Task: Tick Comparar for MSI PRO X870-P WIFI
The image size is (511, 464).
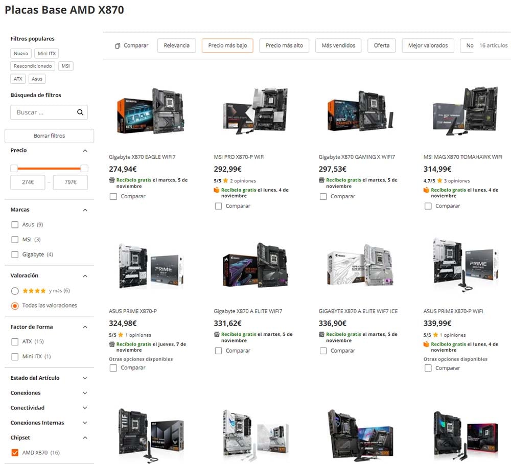Action: coord(218,206)
